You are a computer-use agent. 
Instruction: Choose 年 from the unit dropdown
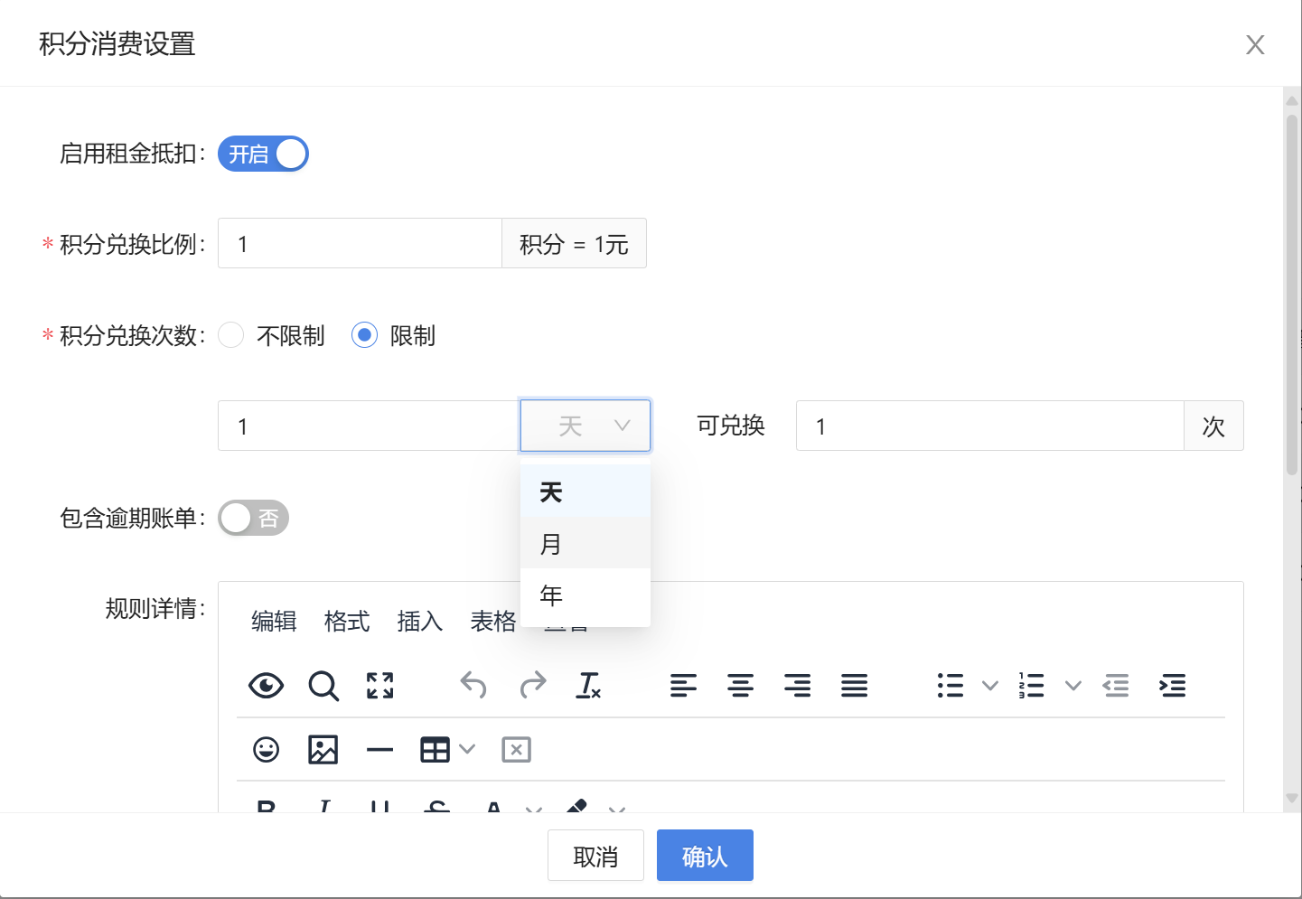(x=585, y=595)
